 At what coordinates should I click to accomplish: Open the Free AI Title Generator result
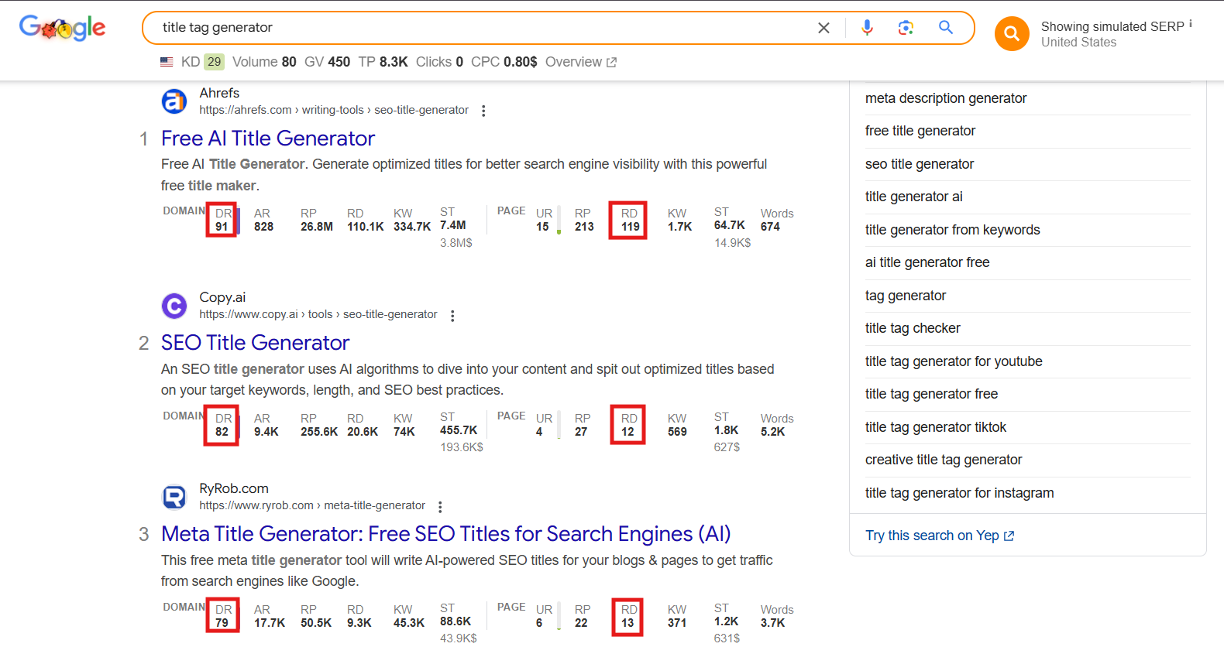pyautogui.click(x=267, y=139)
